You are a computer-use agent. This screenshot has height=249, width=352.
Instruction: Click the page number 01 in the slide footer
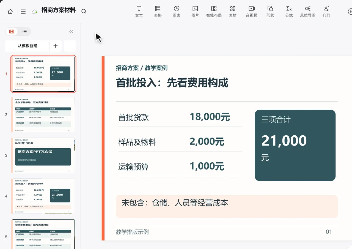pos(329,232)
